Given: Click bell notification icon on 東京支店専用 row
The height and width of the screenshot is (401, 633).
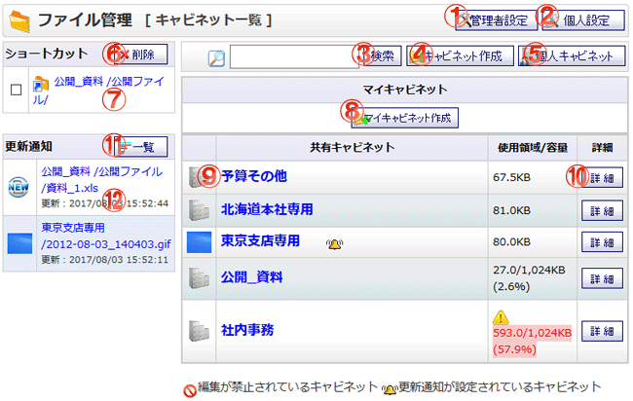Looking at the screenshot, I should pos(335,243).
